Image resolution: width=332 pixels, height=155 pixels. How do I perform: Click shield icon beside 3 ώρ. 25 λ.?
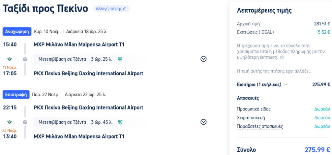pyautogui.click(x=120, y=59)
